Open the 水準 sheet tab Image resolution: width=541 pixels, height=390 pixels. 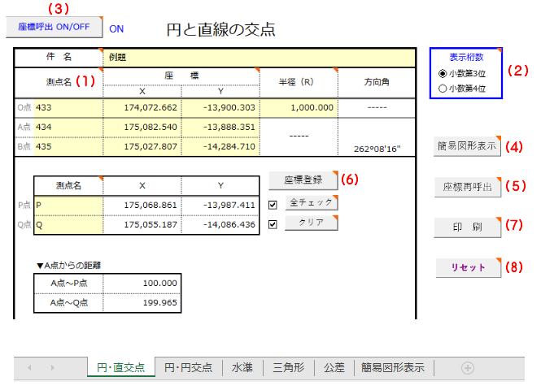click(242, 368)
